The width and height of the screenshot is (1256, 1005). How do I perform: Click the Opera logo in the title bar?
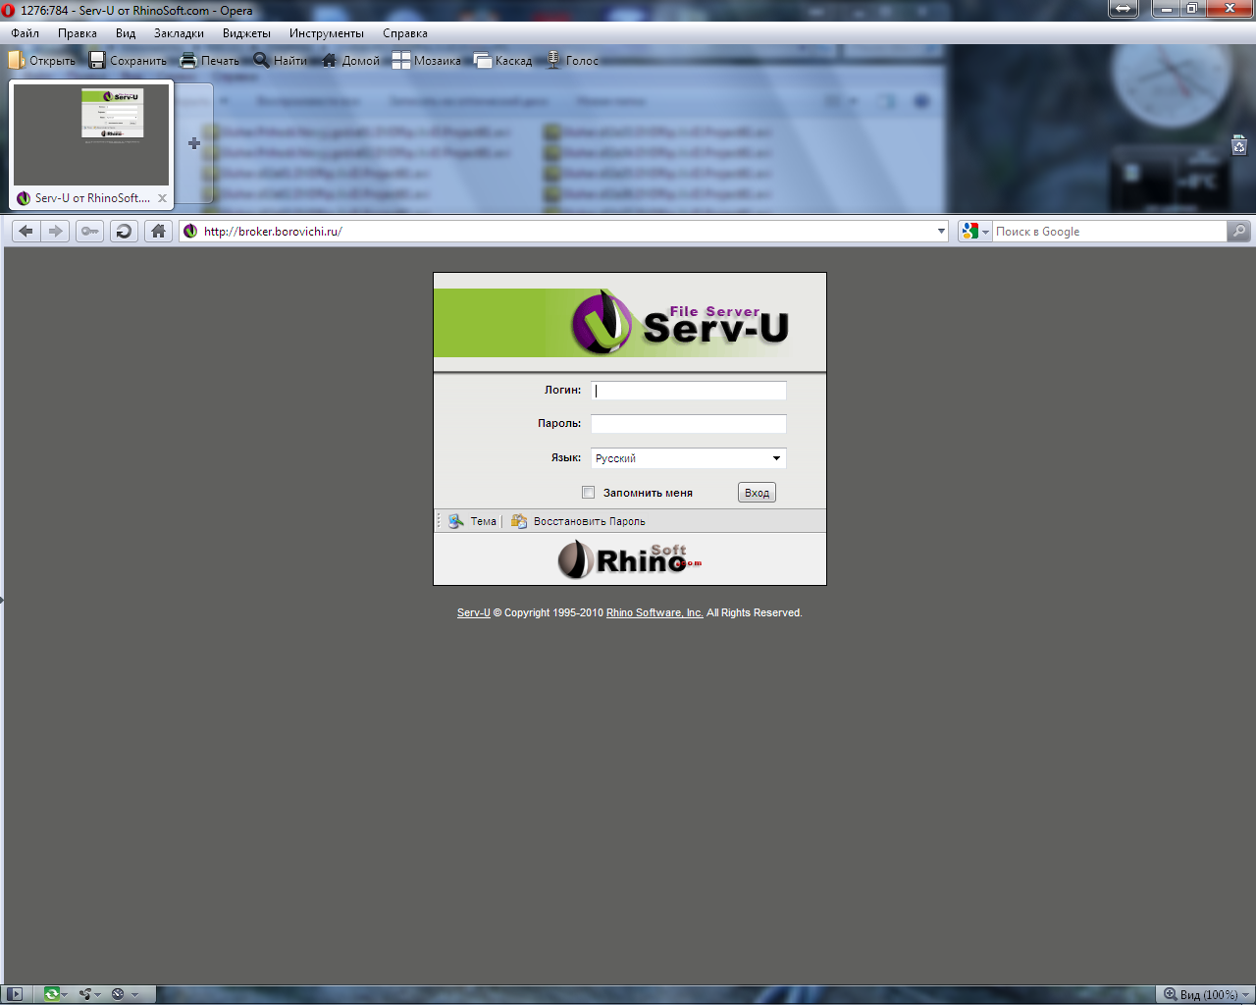click(9, 11)
